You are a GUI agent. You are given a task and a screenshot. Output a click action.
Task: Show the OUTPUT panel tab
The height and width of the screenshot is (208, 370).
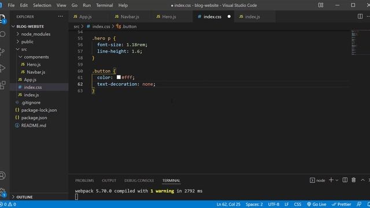click(x=109, y=180)
